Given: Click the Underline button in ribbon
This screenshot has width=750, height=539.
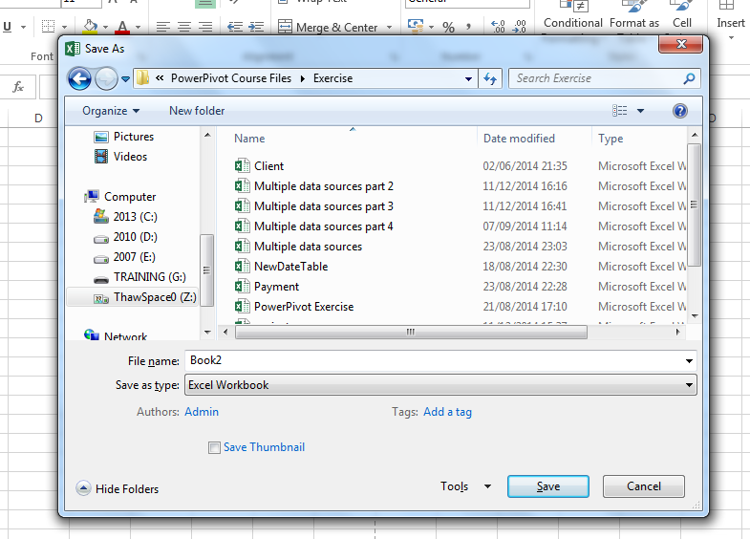Looking at the screenshot, I should [8, 27].
